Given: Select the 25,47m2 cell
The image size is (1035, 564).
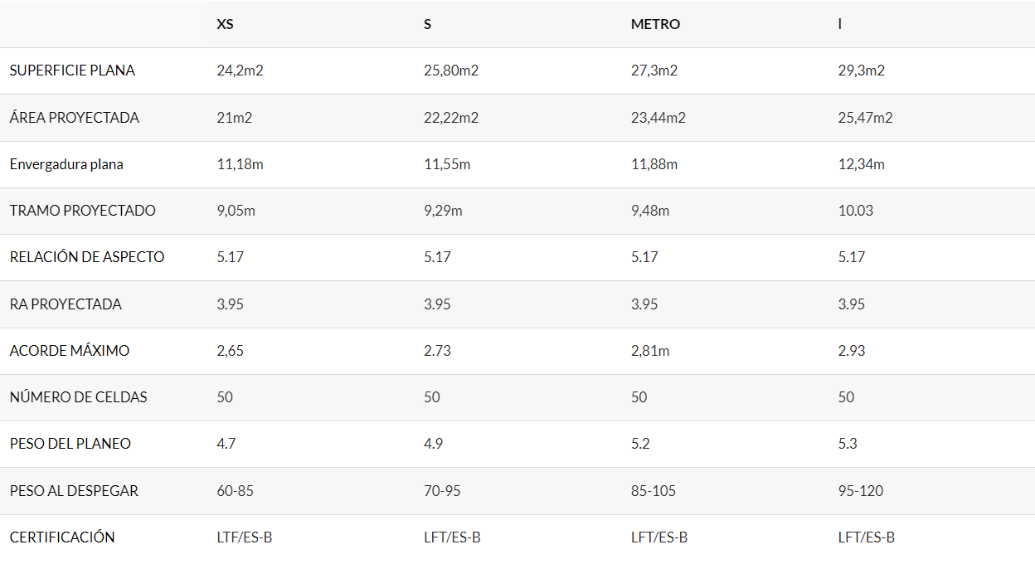Looking at the screenshot, I should click(865, 118).
